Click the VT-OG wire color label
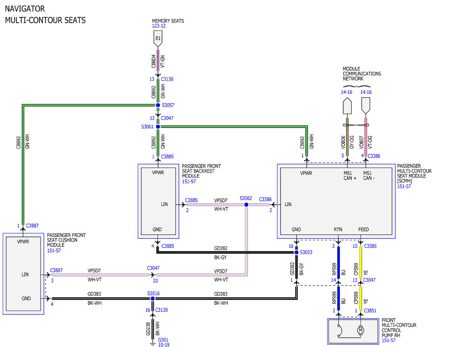The height and width of the screenshot is (347, 450). coord(370,142)
